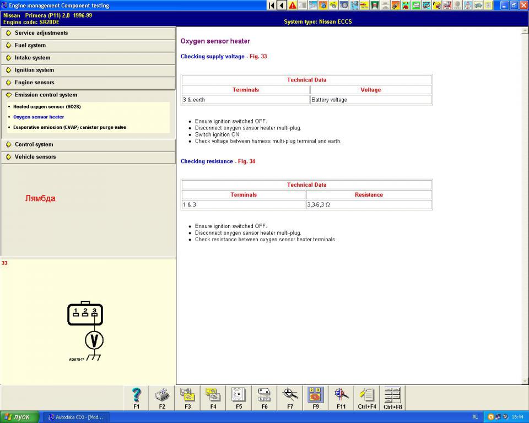Expand the Engine sensors section

(x=88, y=83)
